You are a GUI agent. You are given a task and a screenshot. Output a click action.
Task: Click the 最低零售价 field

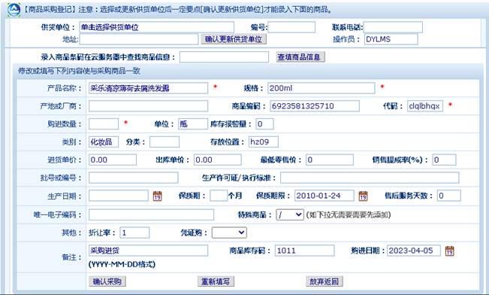pyautogui.click(x=330, y=160)
